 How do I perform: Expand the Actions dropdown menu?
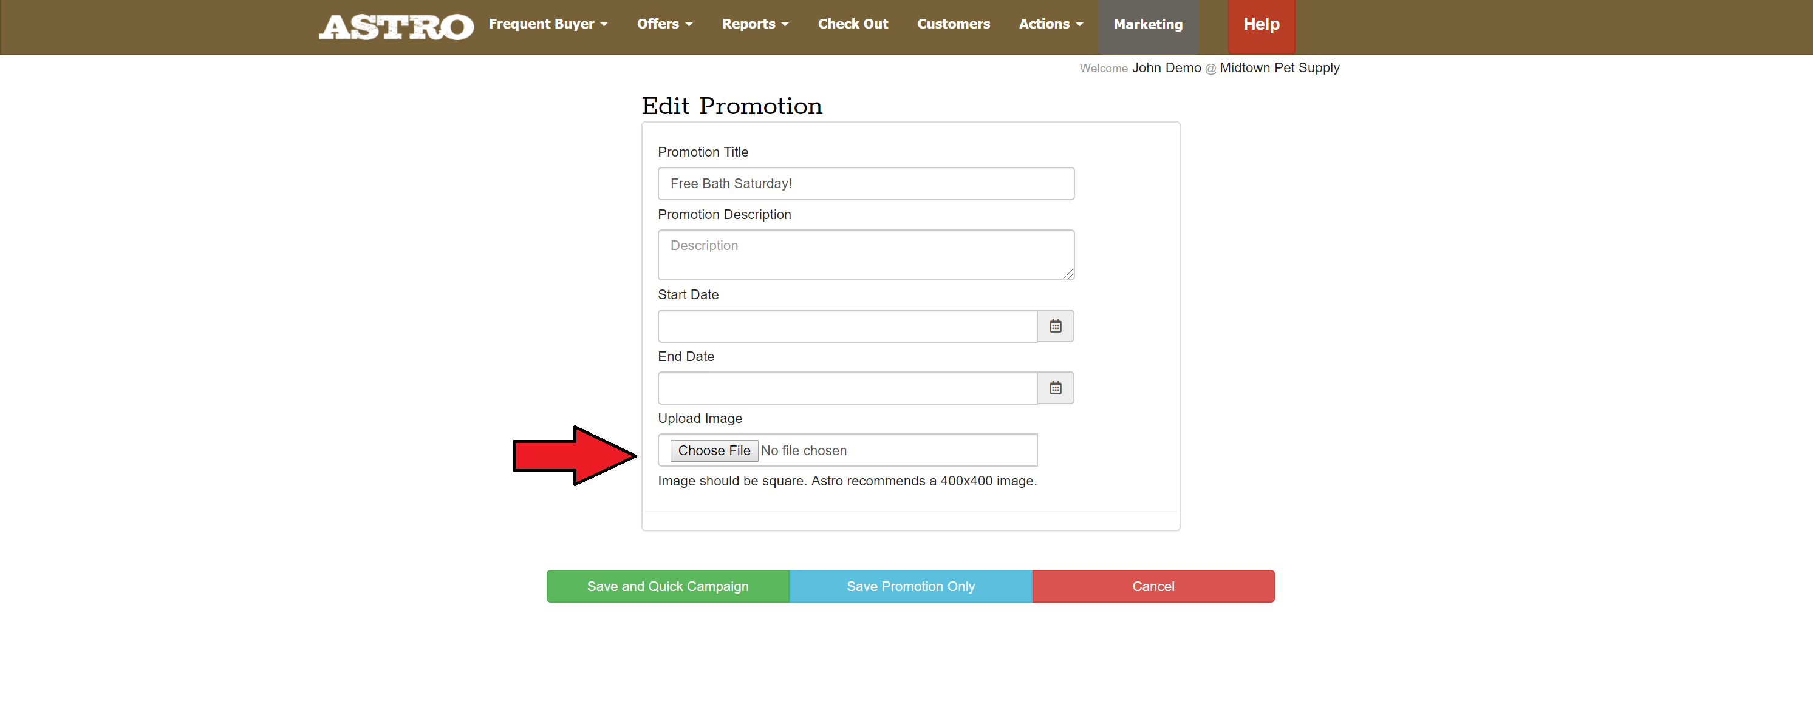[1050, 24]
